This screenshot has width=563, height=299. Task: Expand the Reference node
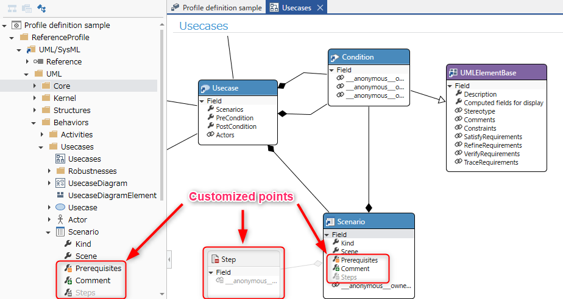[x=27, y=61]
